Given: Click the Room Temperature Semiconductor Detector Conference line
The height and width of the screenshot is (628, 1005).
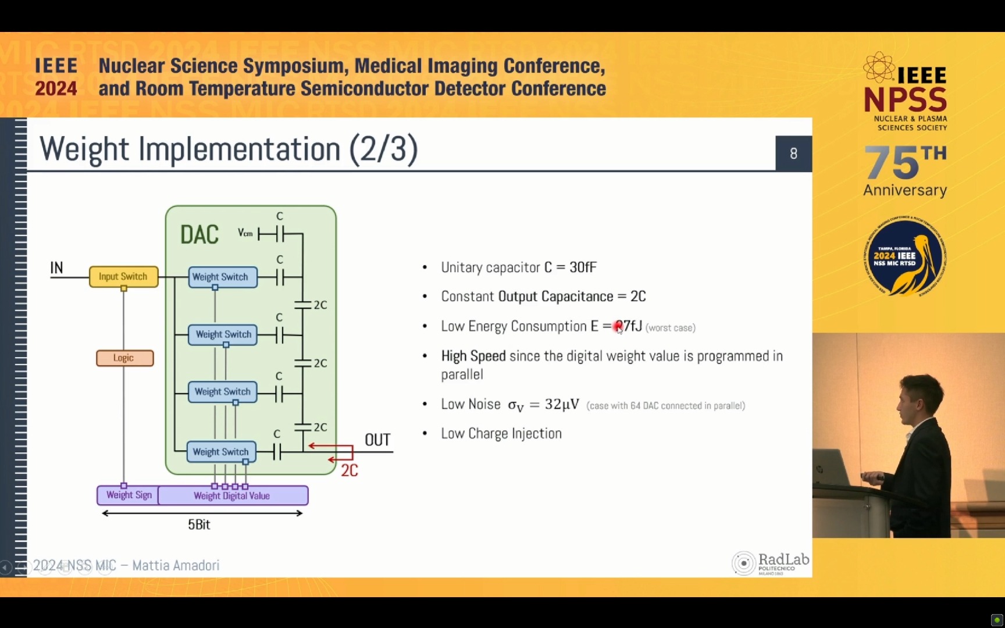Looking at the screenshot, I should (x=352, y=88).
